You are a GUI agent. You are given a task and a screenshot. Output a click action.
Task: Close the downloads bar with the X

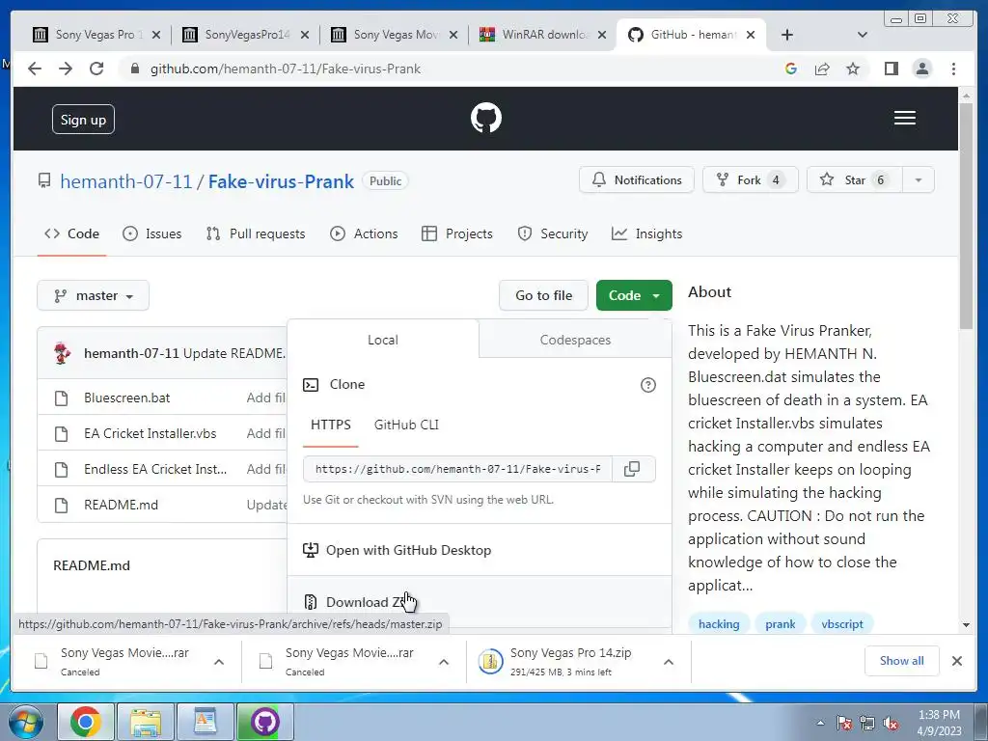click(x=956, y=661)
